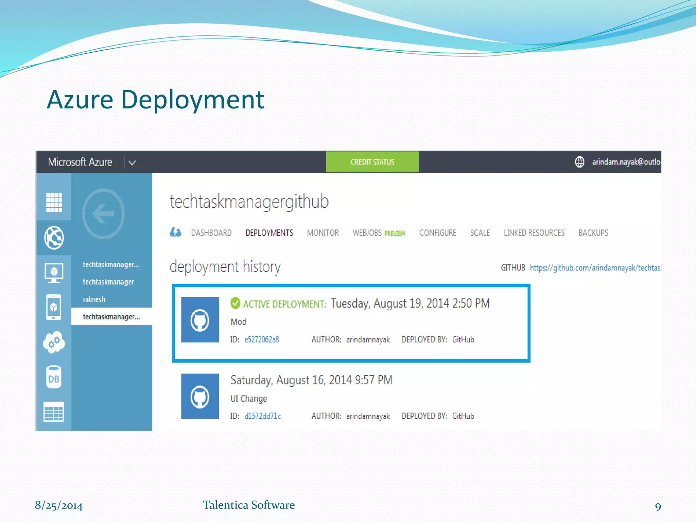Select the techtaskmanager site in sidebar
The width and height of the screenshot is (696, 522).
coord(108,282)
